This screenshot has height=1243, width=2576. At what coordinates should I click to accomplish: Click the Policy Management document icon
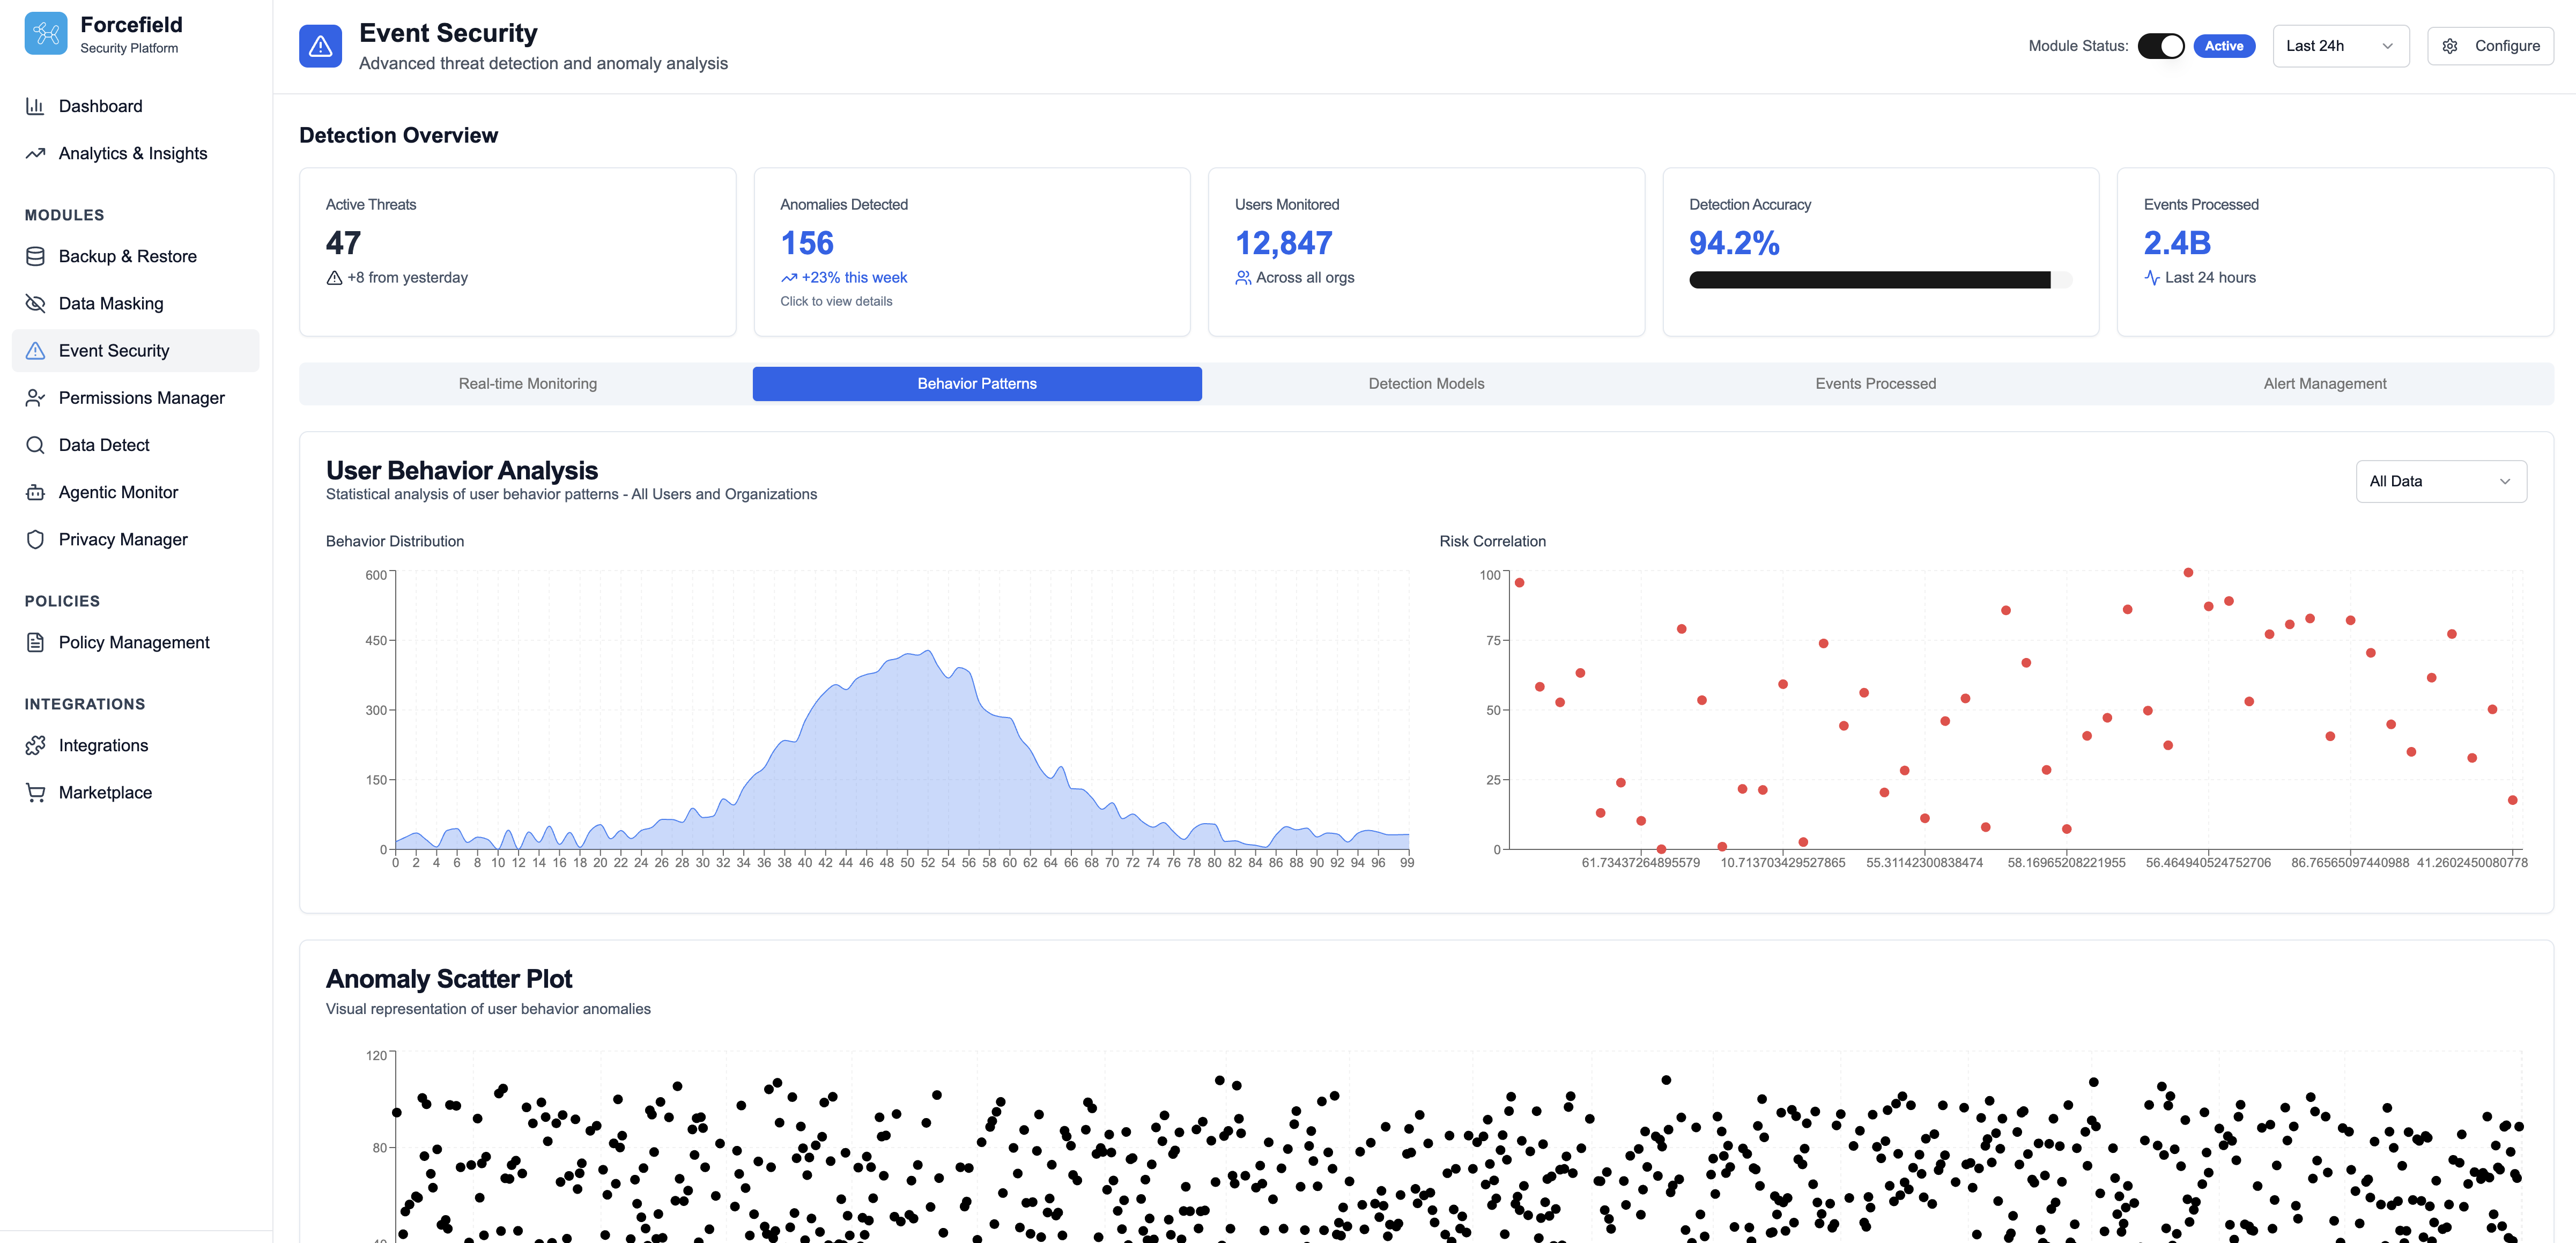tap(35, 642)
